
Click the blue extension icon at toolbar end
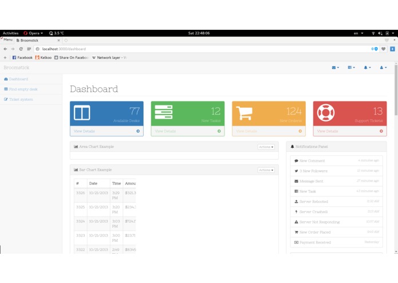(392, 49)
